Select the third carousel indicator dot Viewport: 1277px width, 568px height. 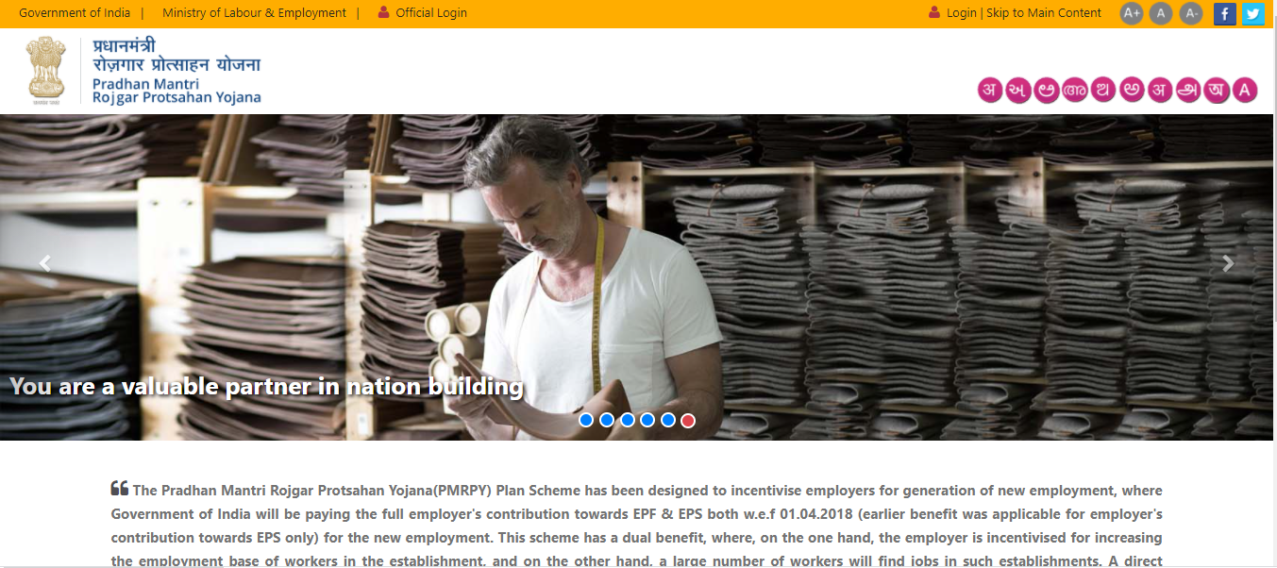pyautogui.click(x=627, y=420)
